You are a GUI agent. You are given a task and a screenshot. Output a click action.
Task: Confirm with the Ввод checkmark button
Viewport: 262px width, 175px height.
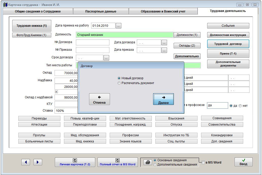pyautogui.click(x=243, y=162)
